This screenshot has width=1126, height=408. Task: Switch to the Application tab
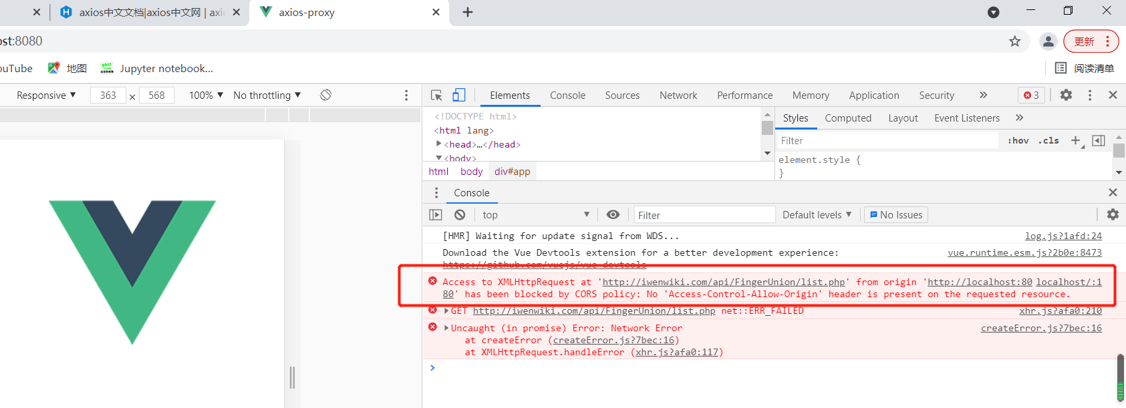874,95
